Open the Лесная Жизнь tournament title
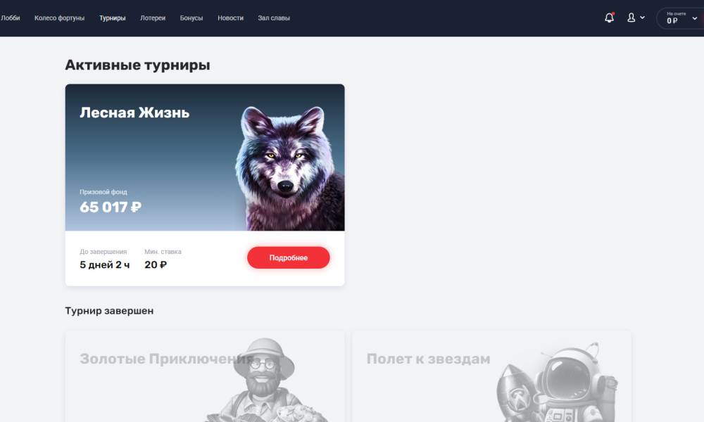 pyautogui.click(x=134, y=112)
